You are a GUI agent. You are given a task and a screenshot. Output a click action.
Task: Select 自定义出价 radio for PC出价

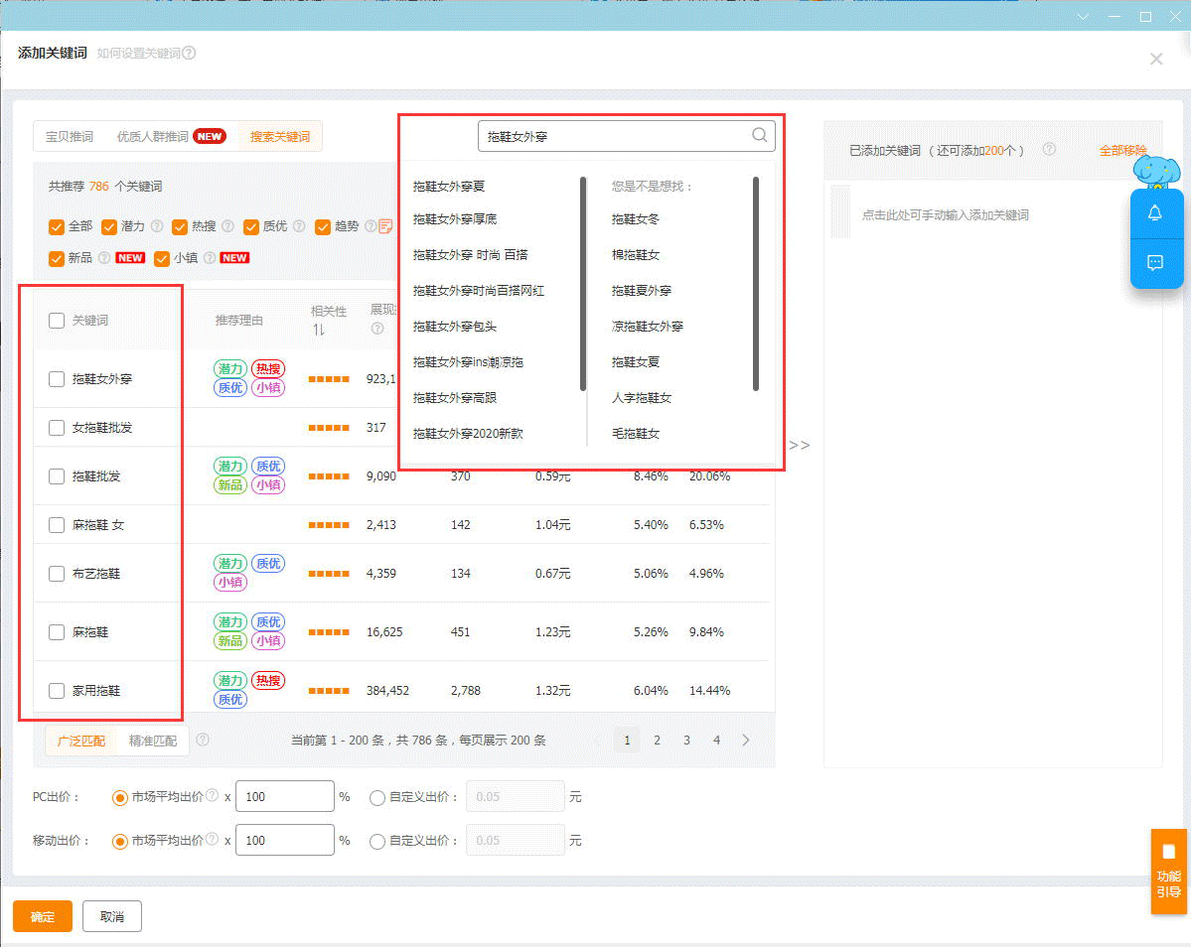coord(377,797)
